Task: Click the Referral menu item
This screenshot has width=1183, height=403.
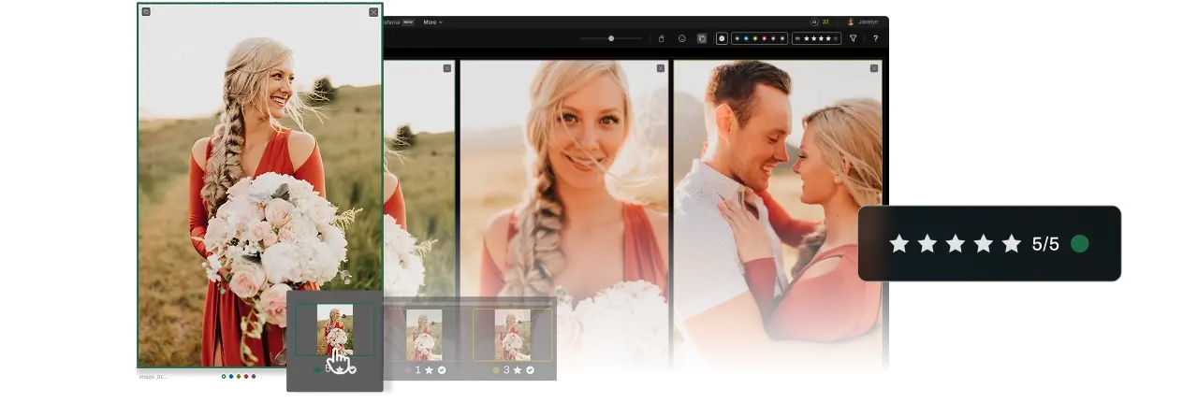Action: tap(391, 22)
